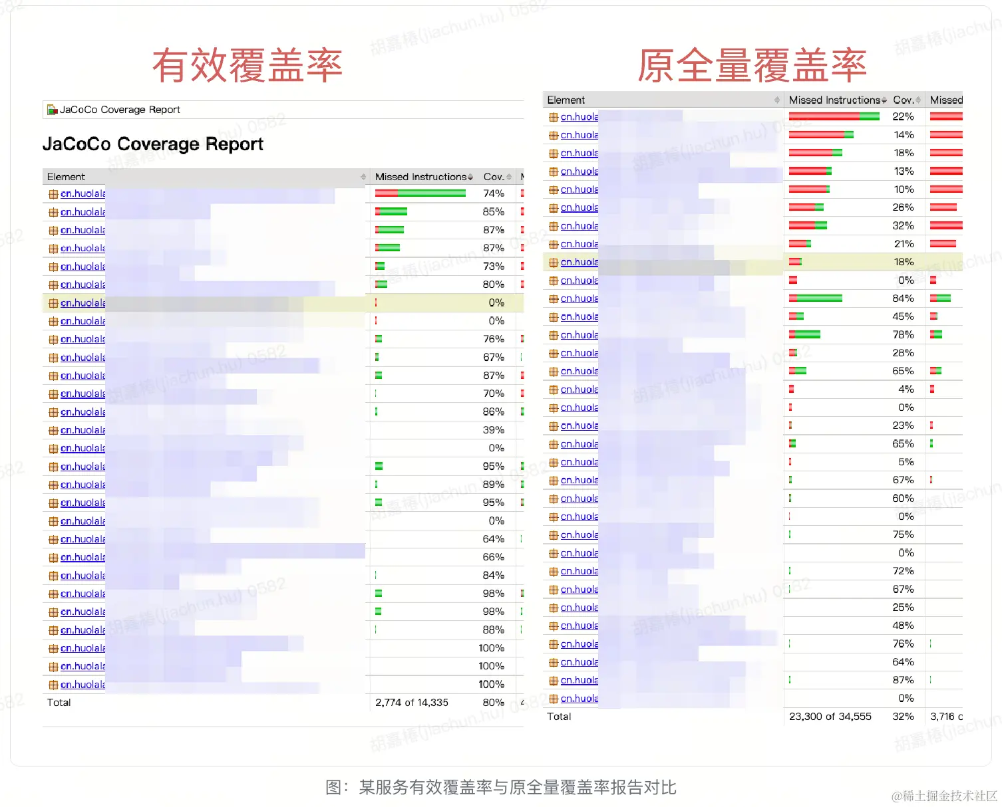Click package icon in 10% row of 原全量覆盖率 report
This screenshot has height=807, width=1002.
tap(554, 189)
